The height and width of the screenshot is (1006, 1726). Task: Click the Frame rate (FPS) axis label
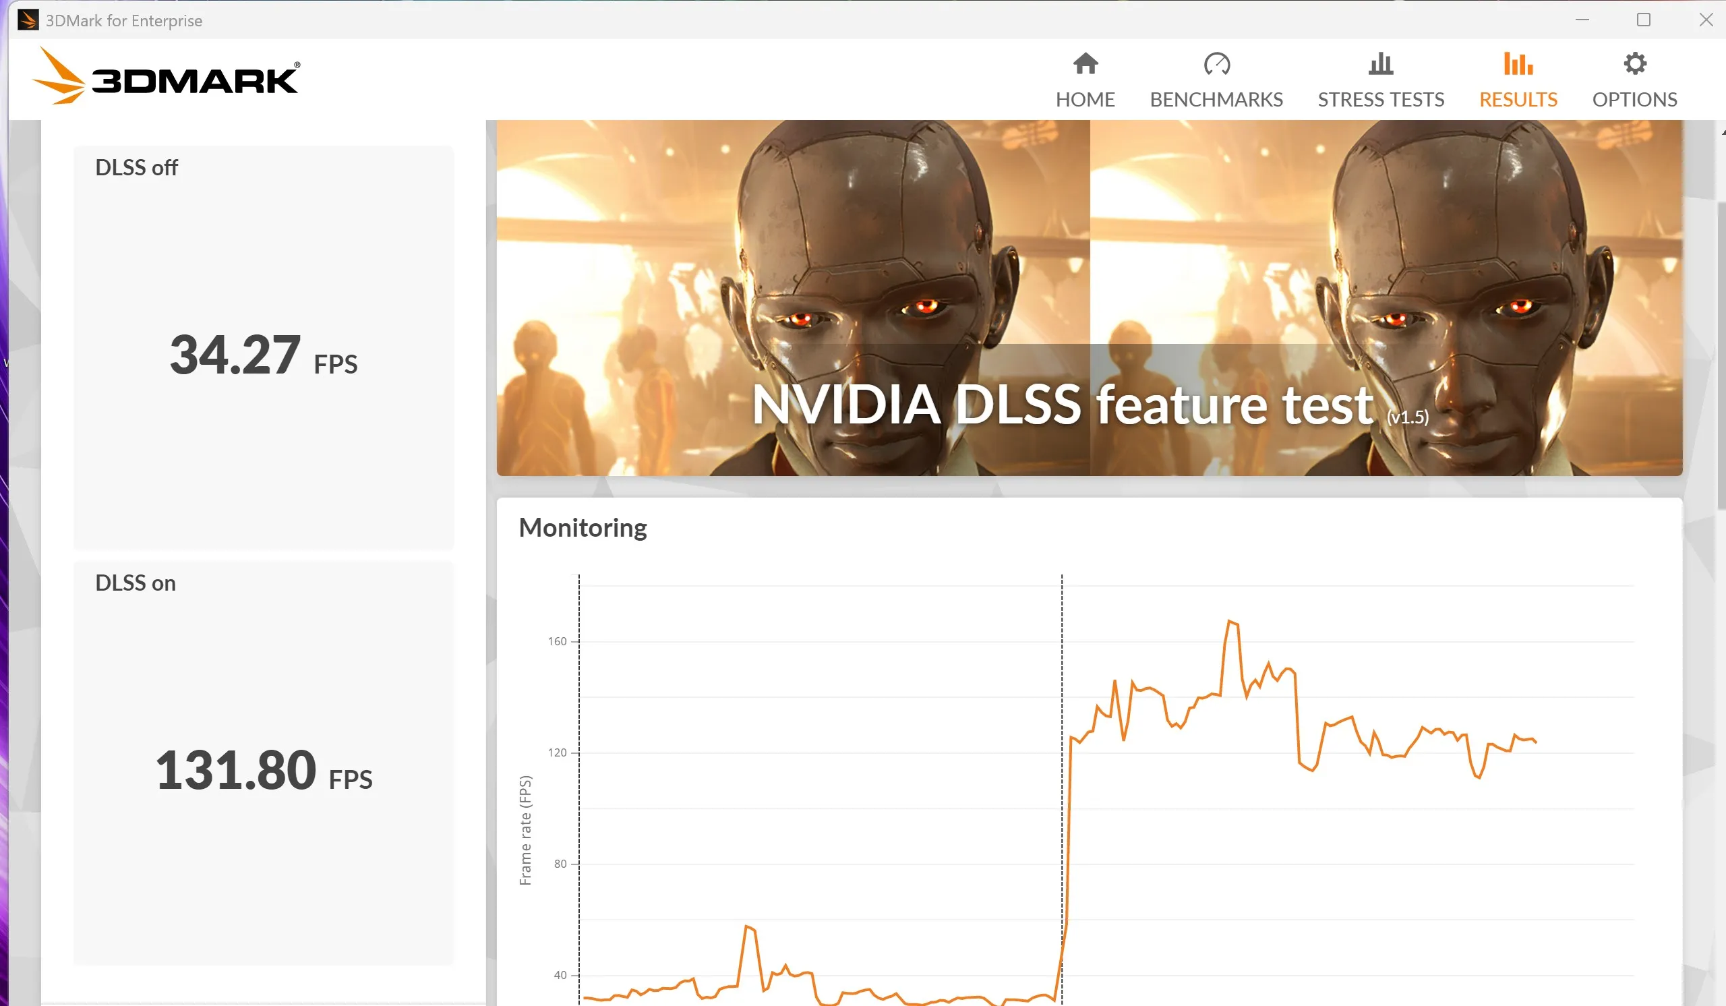[x=525, y=831]
